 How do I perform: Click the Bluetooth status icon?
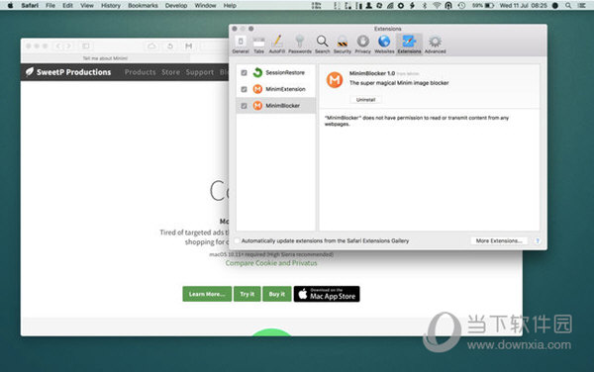(x=425, y=5)
